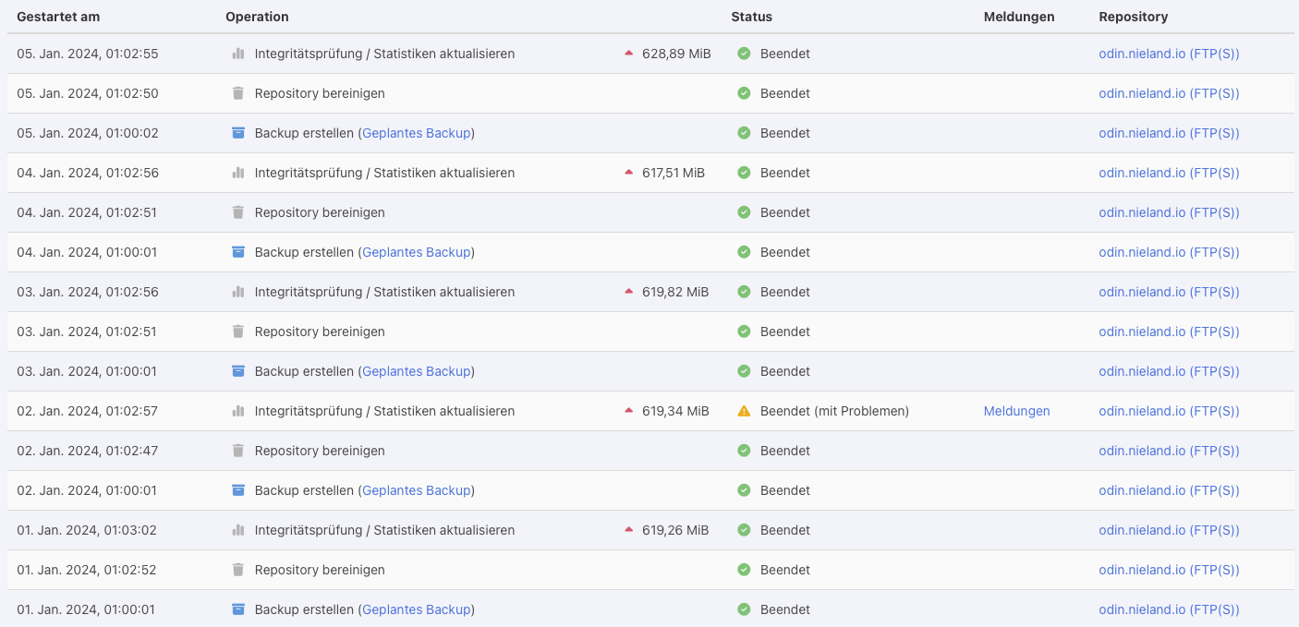Screen dimensions: 1299x627
Task: Open Geplantes Backup link for 03. Jan
Action: (x=417, y=371)
